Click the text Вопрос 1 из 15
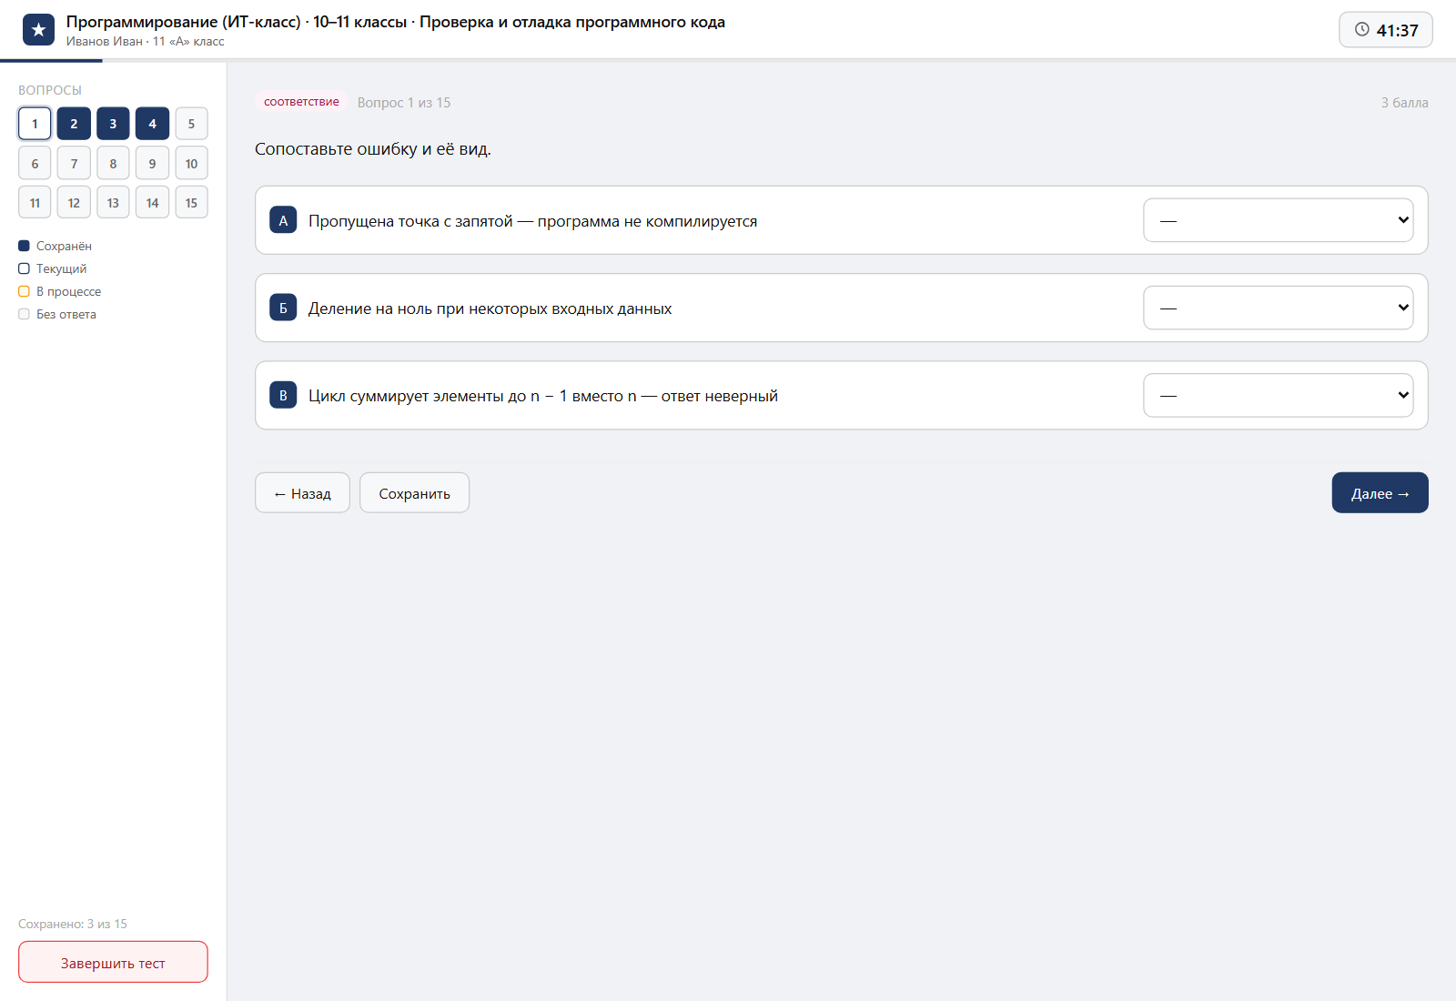The height and width of the screenshot is (1001, 1456). coord(404,103)
